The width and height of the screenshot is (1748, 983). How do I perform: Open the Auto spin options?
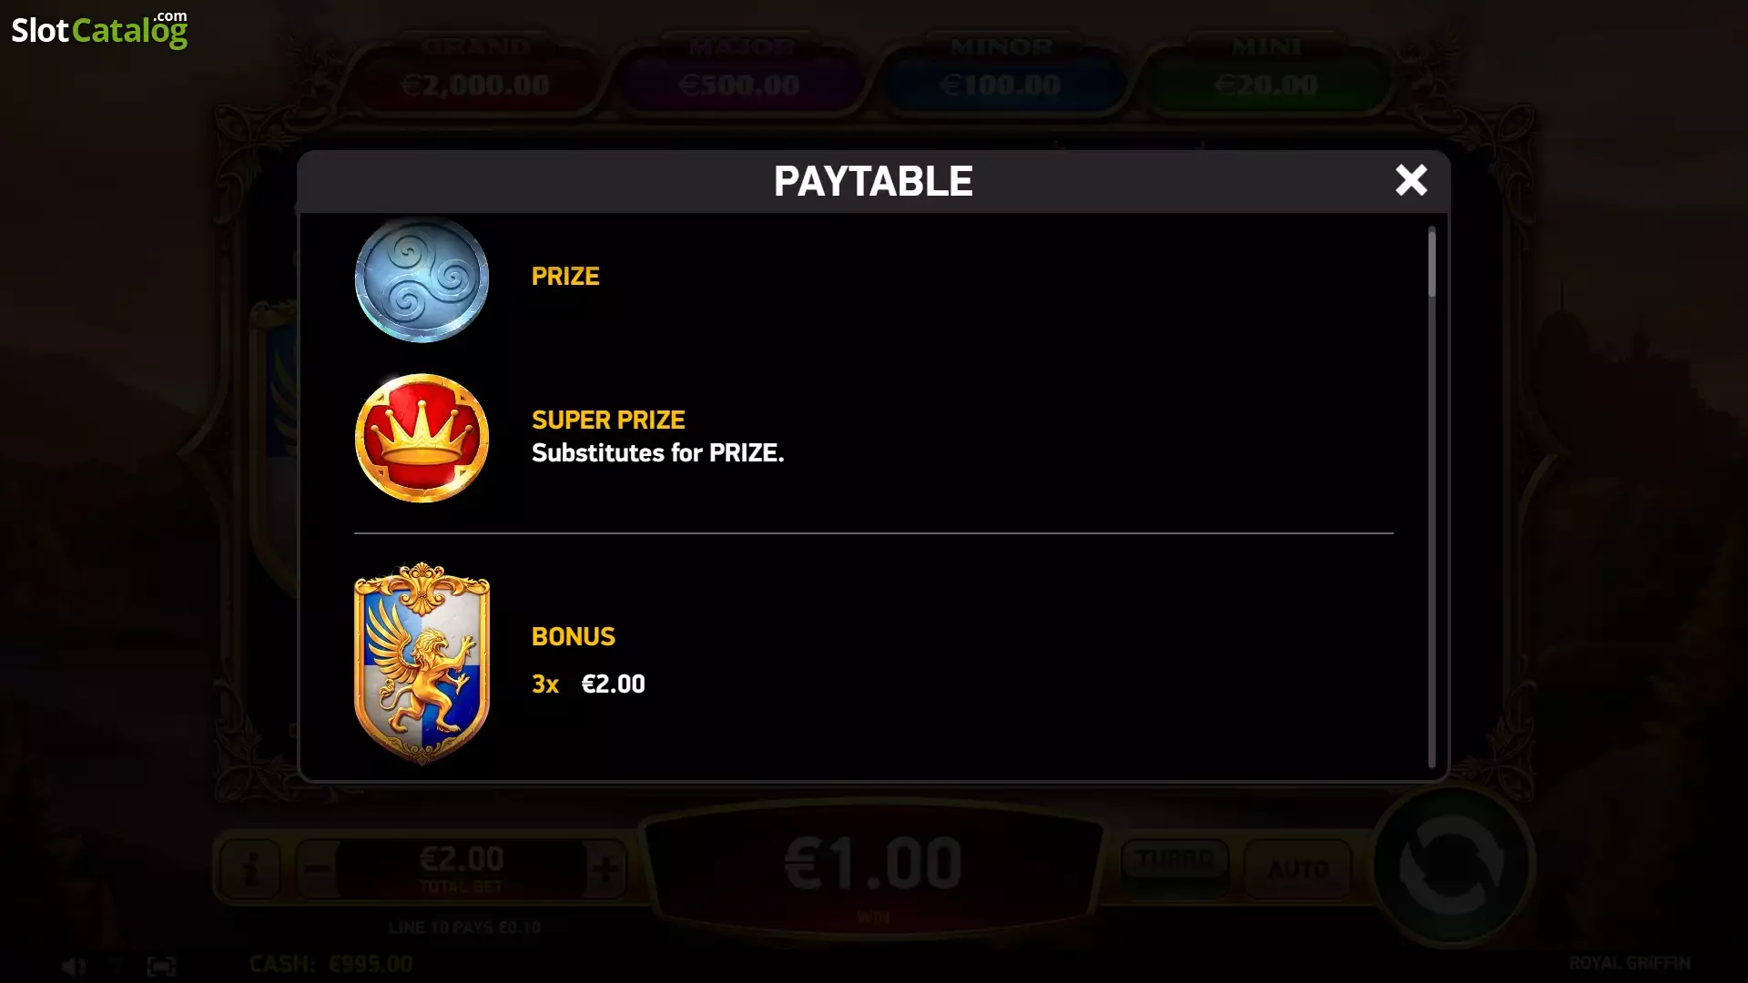tap(1297, 868)
